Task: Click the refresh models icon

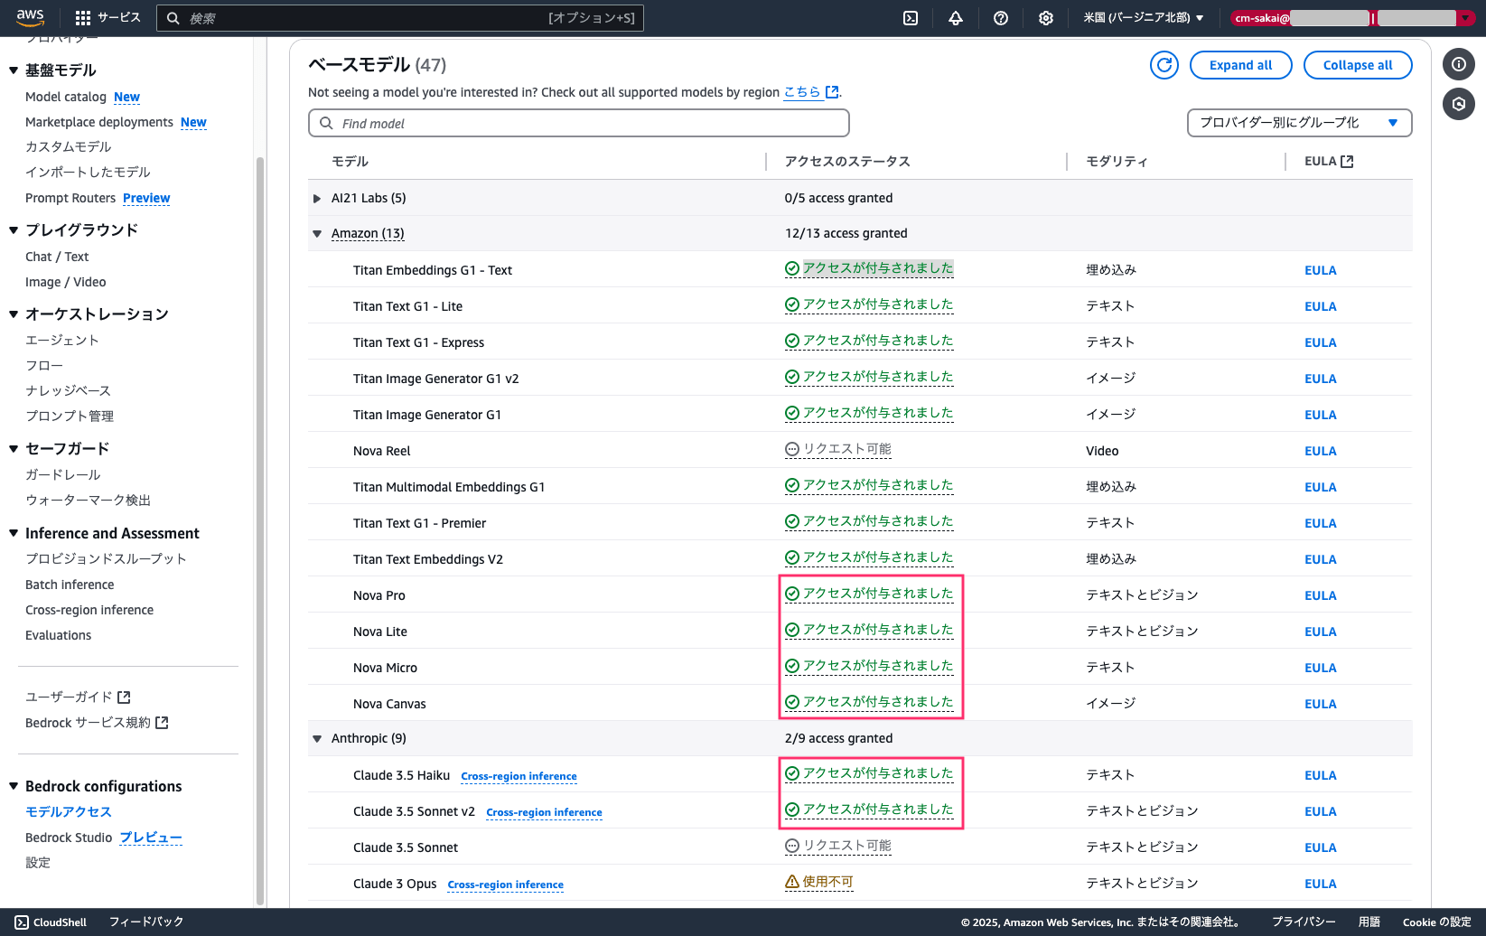Action: (1164, 65)
